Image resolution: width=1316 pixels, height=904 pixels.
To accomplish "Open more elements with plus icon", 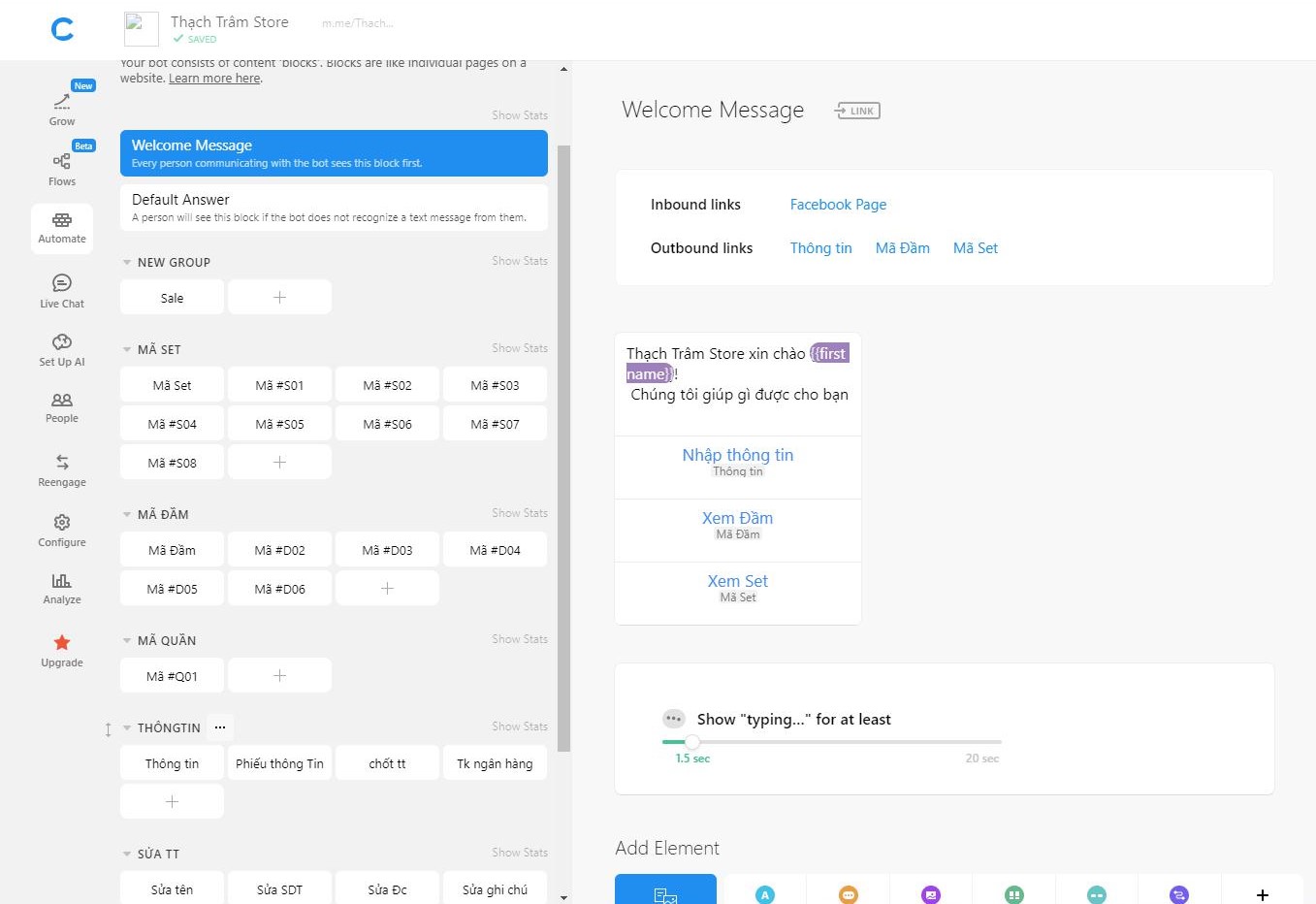I will point(1263,894).
